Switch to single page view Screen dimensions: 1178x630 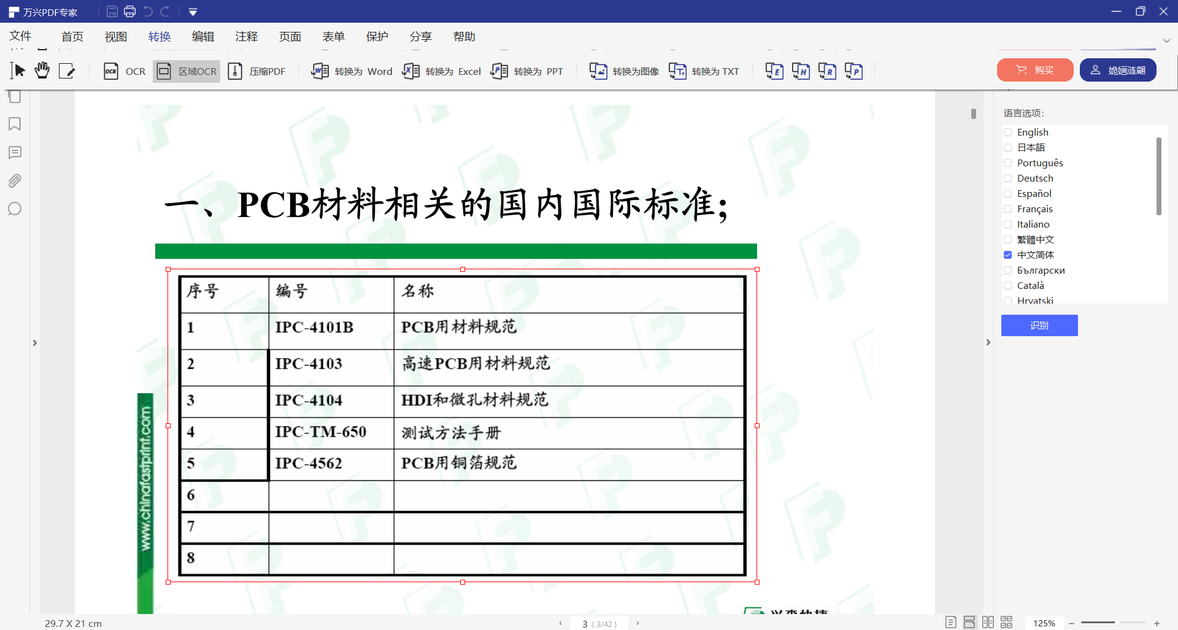pos(950,622)
